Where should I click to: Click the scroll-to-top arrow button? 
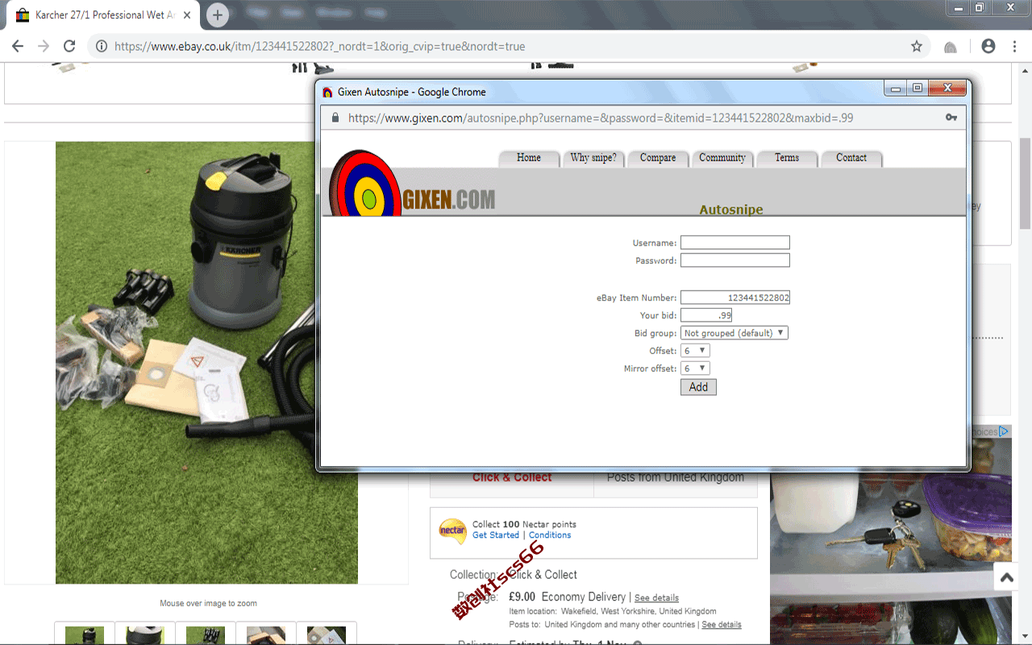pyautogui.click(x=1006, y=577)
